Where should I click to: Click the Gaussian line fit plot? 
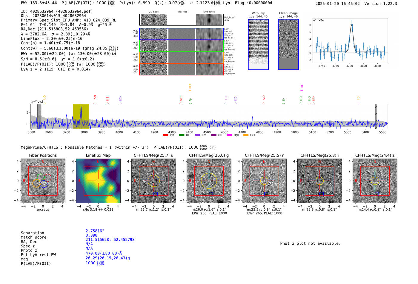click(350, 41)
